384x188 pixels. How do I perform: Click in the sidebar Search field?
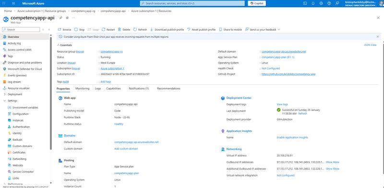[x=21, y=30]
